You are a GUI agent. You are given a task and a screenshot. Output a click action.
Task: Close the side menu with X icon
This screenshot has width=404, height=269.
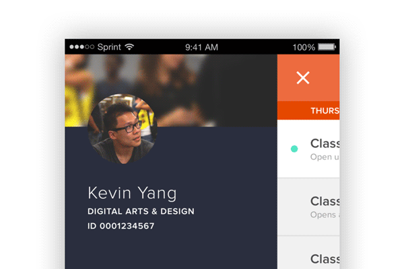pyautogui.click(x=303, y=78)
